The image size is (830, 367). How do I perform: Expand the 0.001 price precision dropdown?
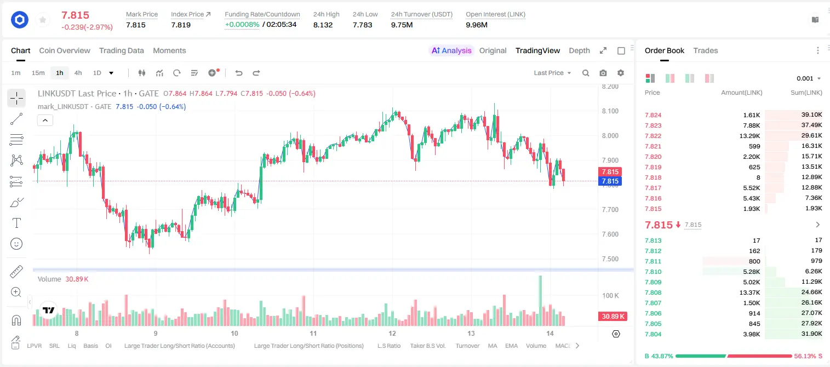809,78
